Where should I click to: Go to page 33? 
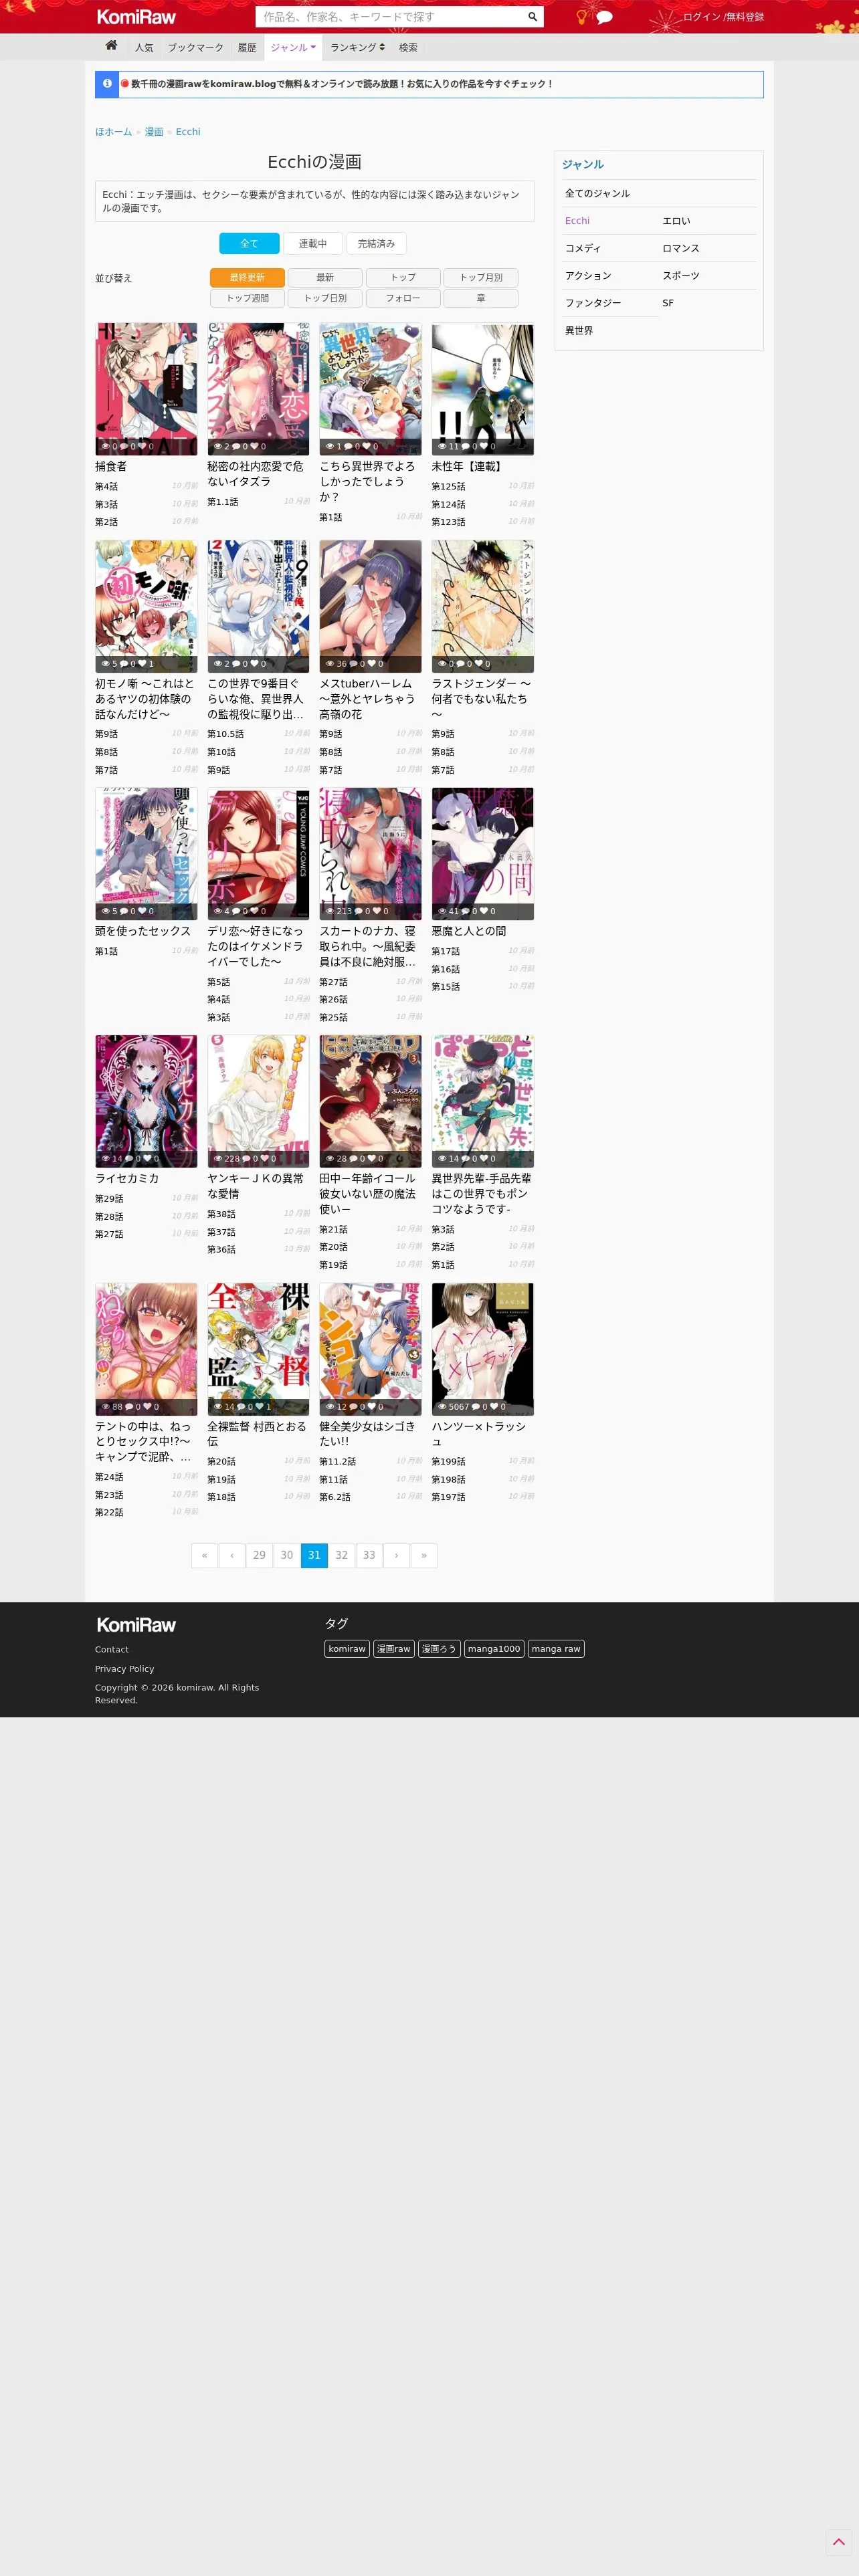(369, 1555)
